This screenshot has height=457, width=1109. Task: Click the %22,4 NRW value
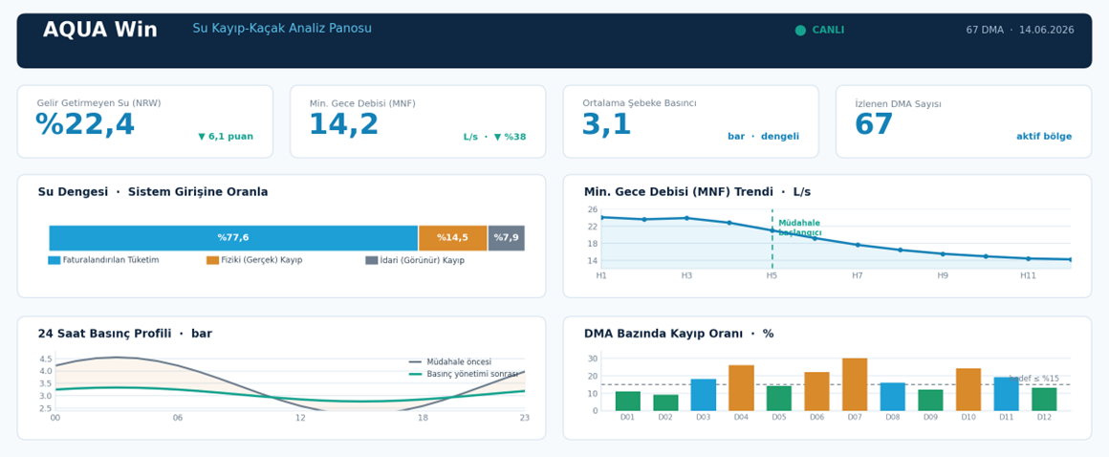85,125
